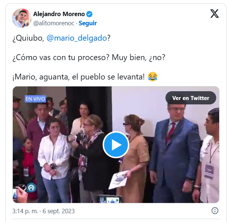Open the tweet information icon
The width and height of the screenshot is (229, 222).
pyautogui.click(x=215, y=211)
